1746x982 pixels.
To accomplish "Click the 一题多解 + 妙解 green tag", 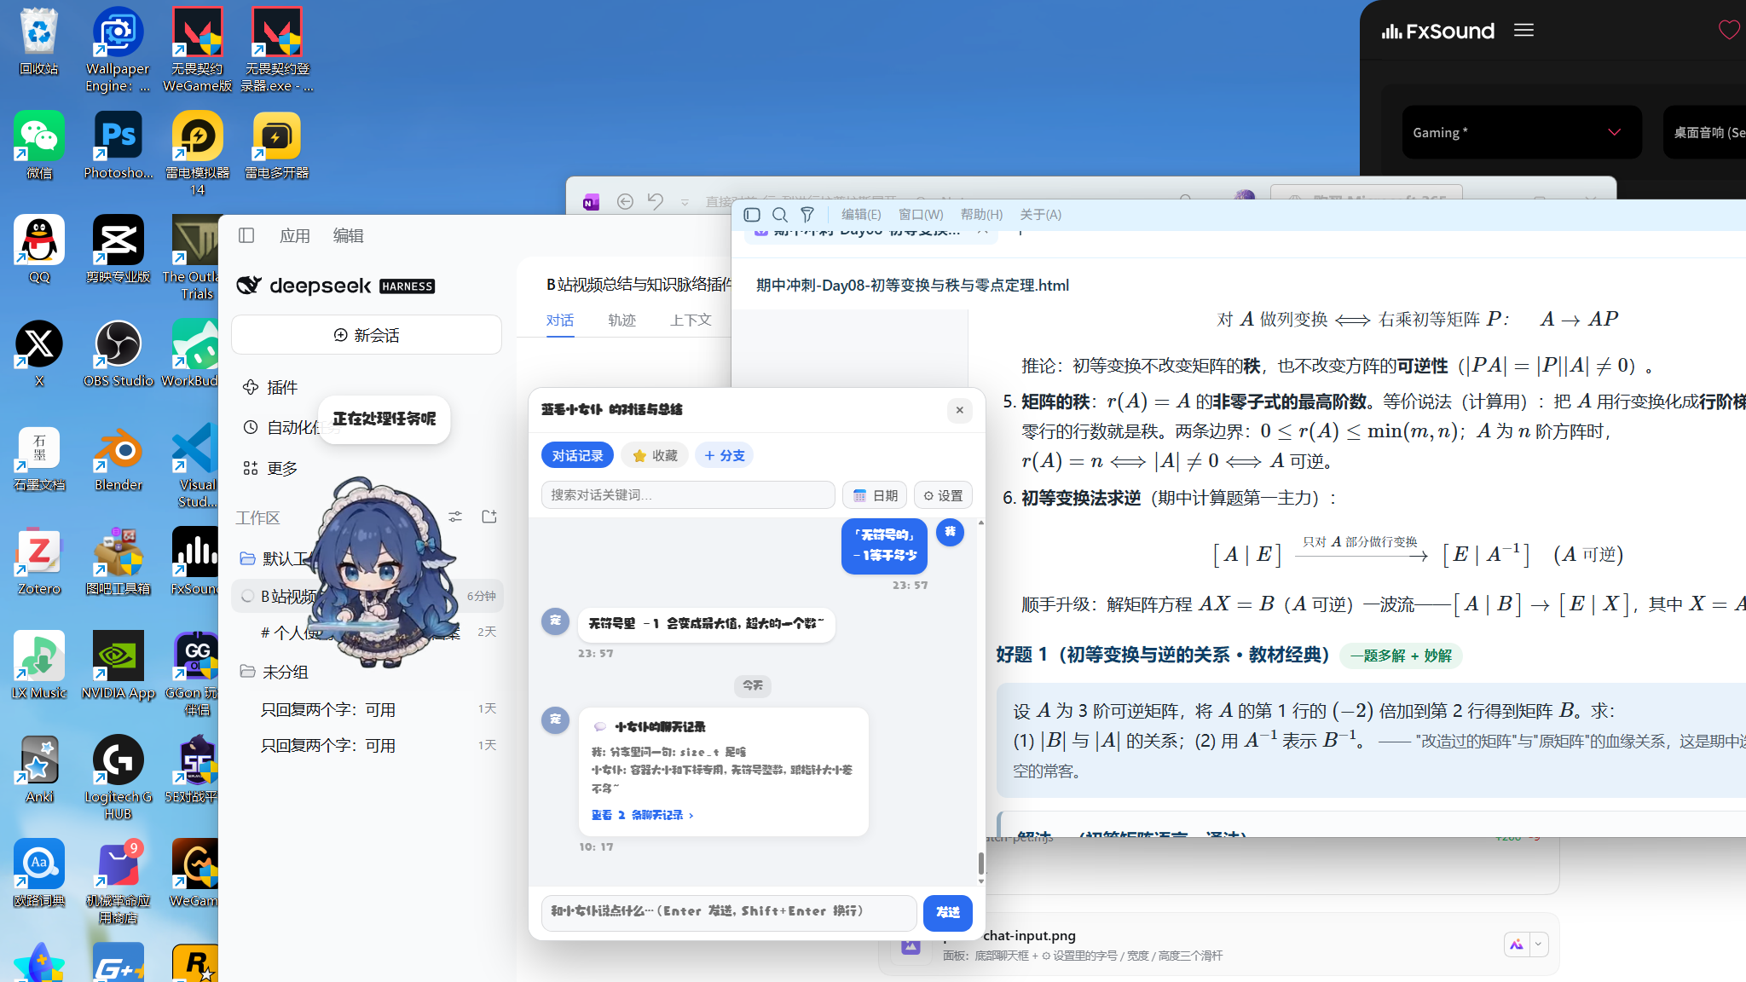I will click(1401, 656).
